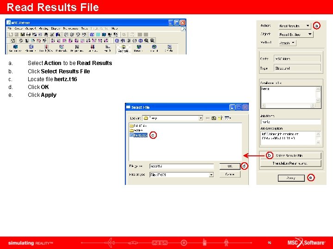333x249 pixels.
Task: Open the Group menu in MSC.Patran
Action: pyautogui.click(x=18, y=29)
